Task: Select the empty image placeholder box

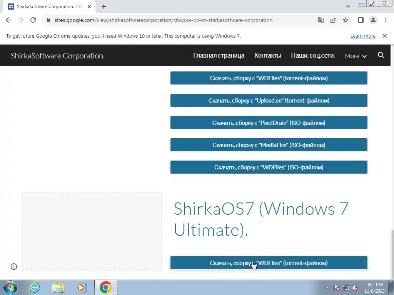Action: pyautogui.click(x=92, y=231)
